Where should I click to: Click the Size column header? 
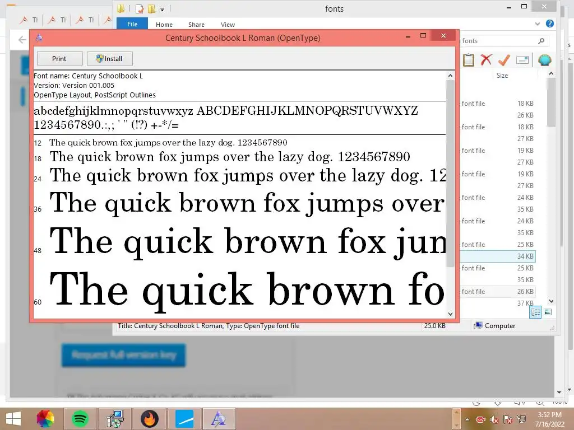coord(502,76)
